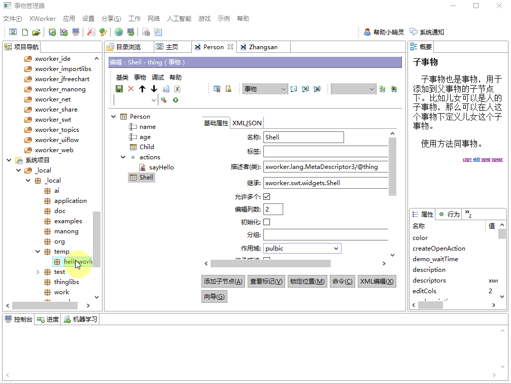Move node down with down arrow
The image size is (511, 384).
[154, 89]
